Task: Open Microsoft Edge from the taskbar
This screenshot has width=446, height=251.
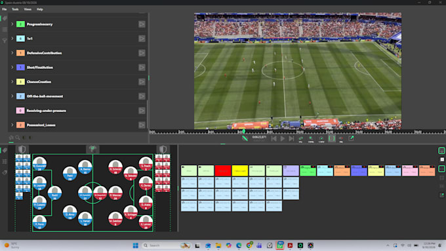Action: (x=239, y=245)
